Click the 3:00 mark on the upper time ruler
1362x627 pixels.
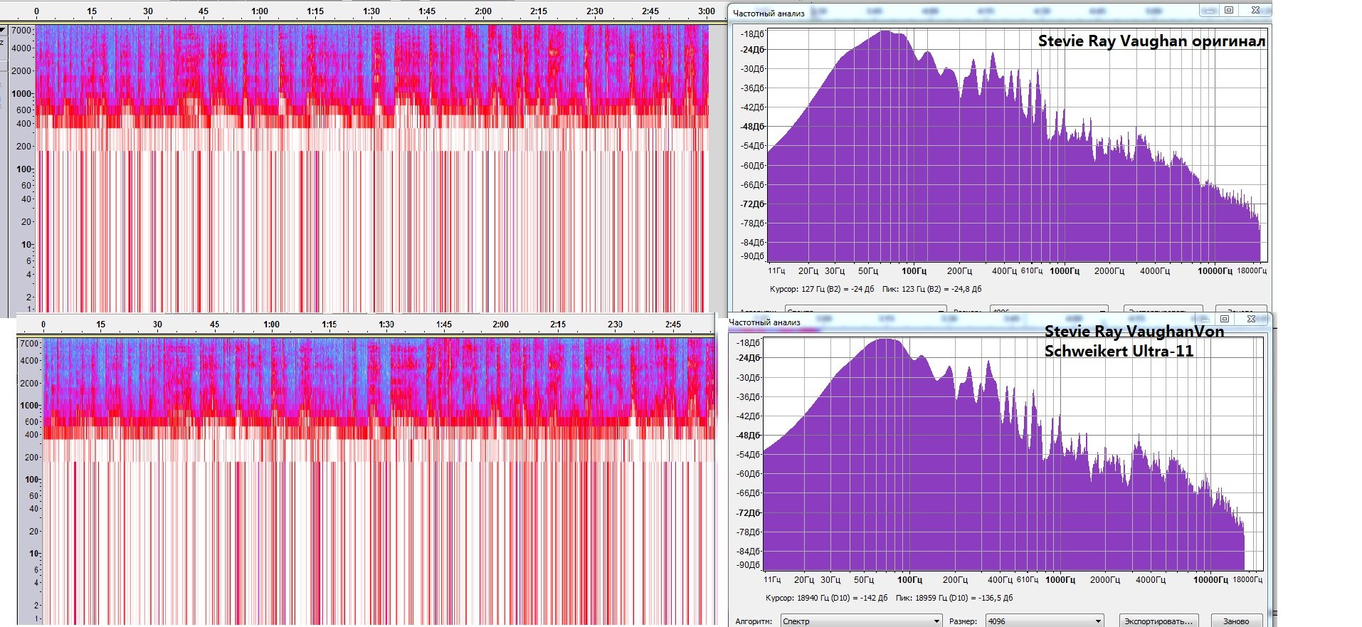(x=707, y=11)
